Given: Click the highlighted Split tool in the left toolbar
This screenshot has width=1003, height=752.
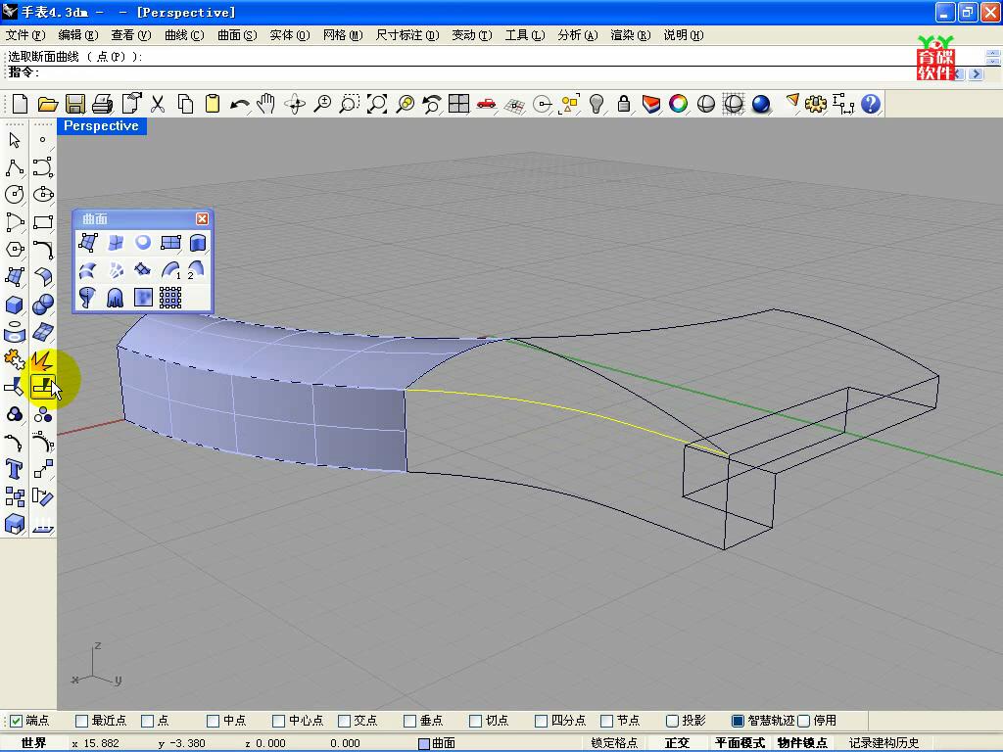Looking at the screenshot, I should tap(43, 387).
